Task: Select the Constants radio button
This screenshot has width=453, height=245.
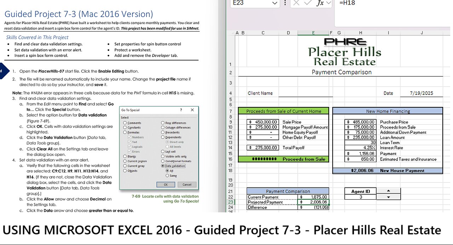Action: pos(125,127)
